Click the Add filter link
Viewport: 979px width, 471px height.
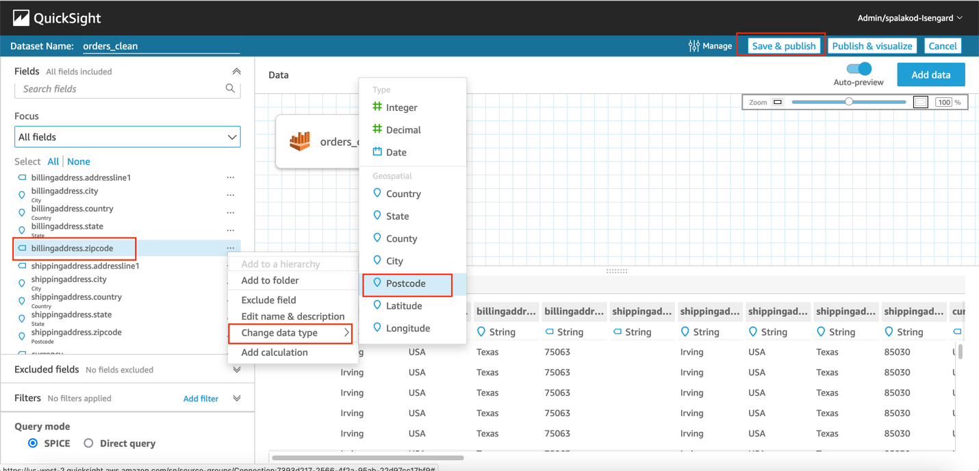[x=201, y=398]
